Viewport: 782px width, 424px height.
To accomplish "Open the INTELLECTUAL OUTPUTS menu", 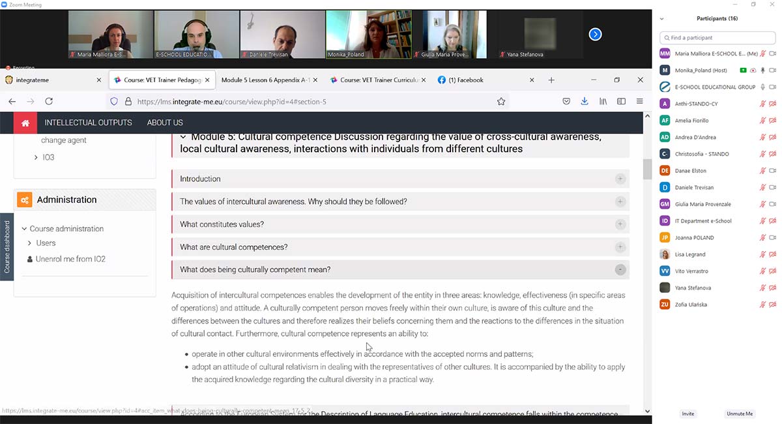I will tap(88, 123).
